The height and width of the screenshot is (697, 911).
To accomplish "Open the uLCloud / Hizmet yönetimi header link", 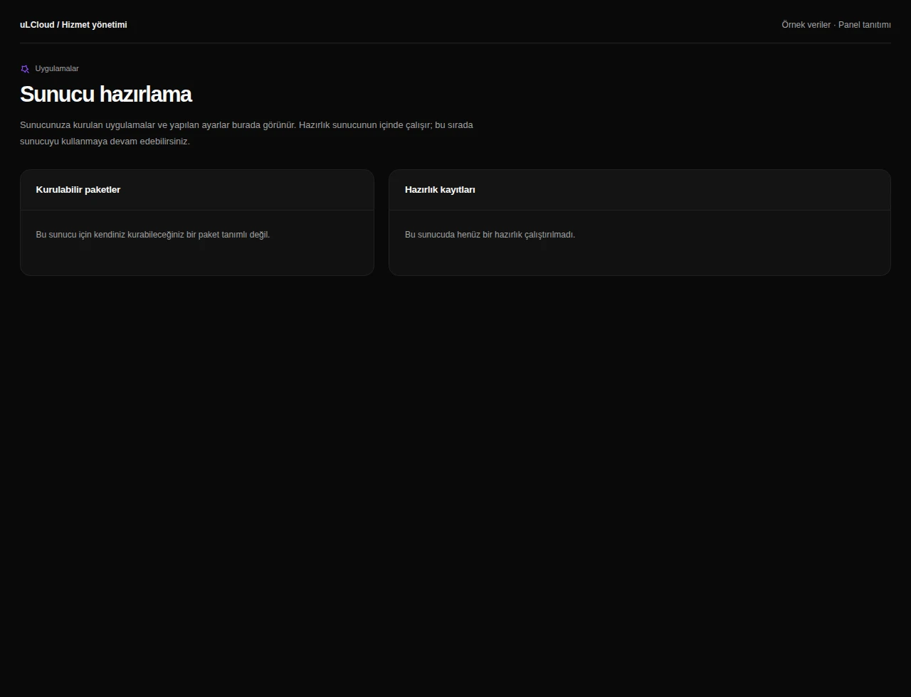I will coord(73,25).
